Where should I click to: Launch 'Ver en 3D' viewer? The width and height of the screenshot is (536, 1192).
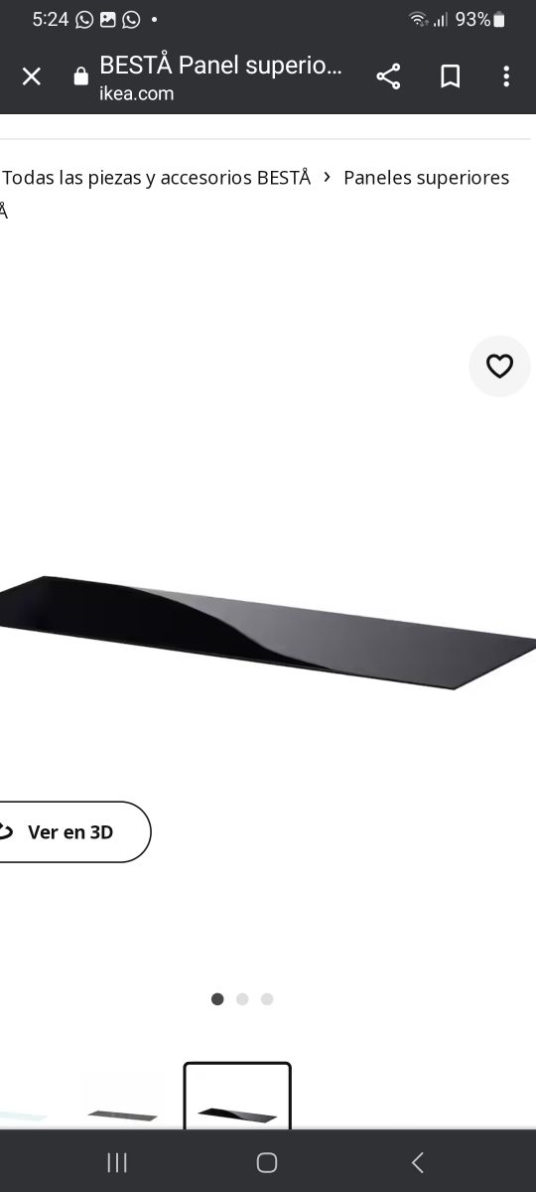71,832
